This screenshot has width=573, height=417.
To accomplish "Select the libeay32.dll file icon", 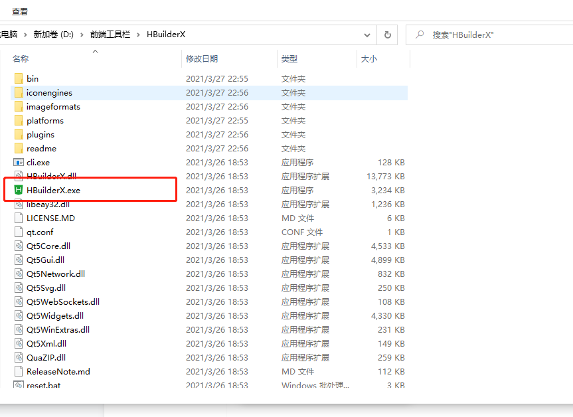I will (19, 205).
